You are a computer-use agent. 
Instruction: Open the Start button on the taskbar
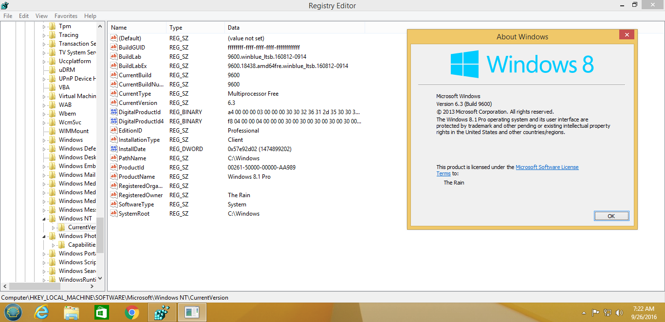(13, 312)
